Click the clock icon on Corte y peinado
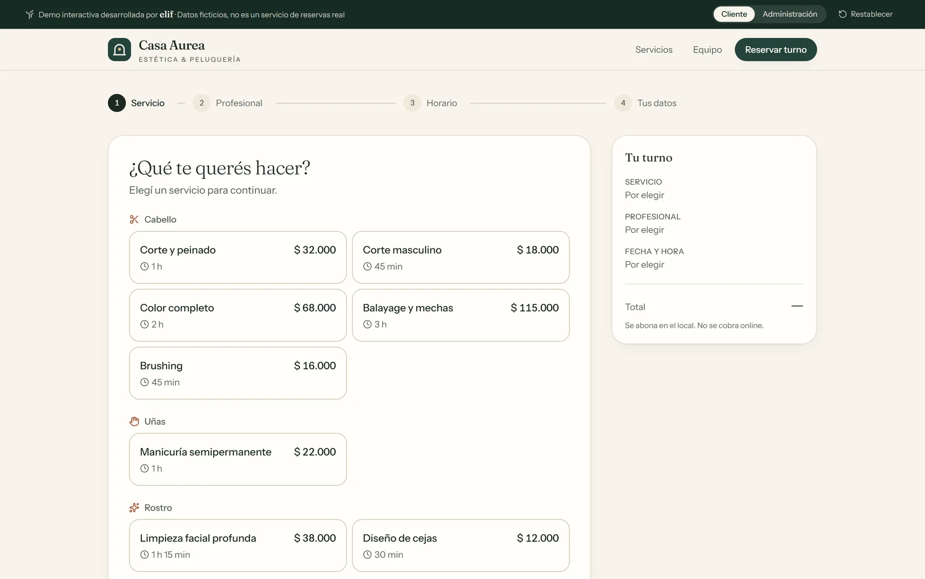925x579 pixels. coord(144,266)
